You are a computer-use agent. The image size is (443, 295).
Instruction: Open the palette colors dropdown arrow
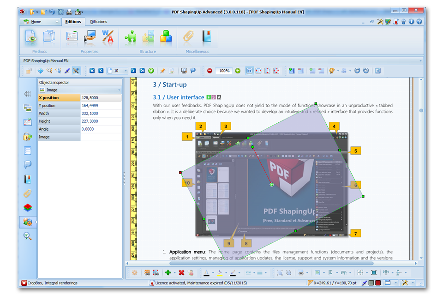[338, 71]
